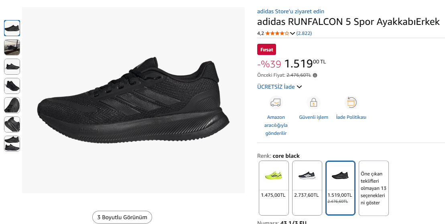The width and height of the screenshot is (445, 224).
Task: Select the last thumbnail in the sidebar
Action: pos(12,144)
